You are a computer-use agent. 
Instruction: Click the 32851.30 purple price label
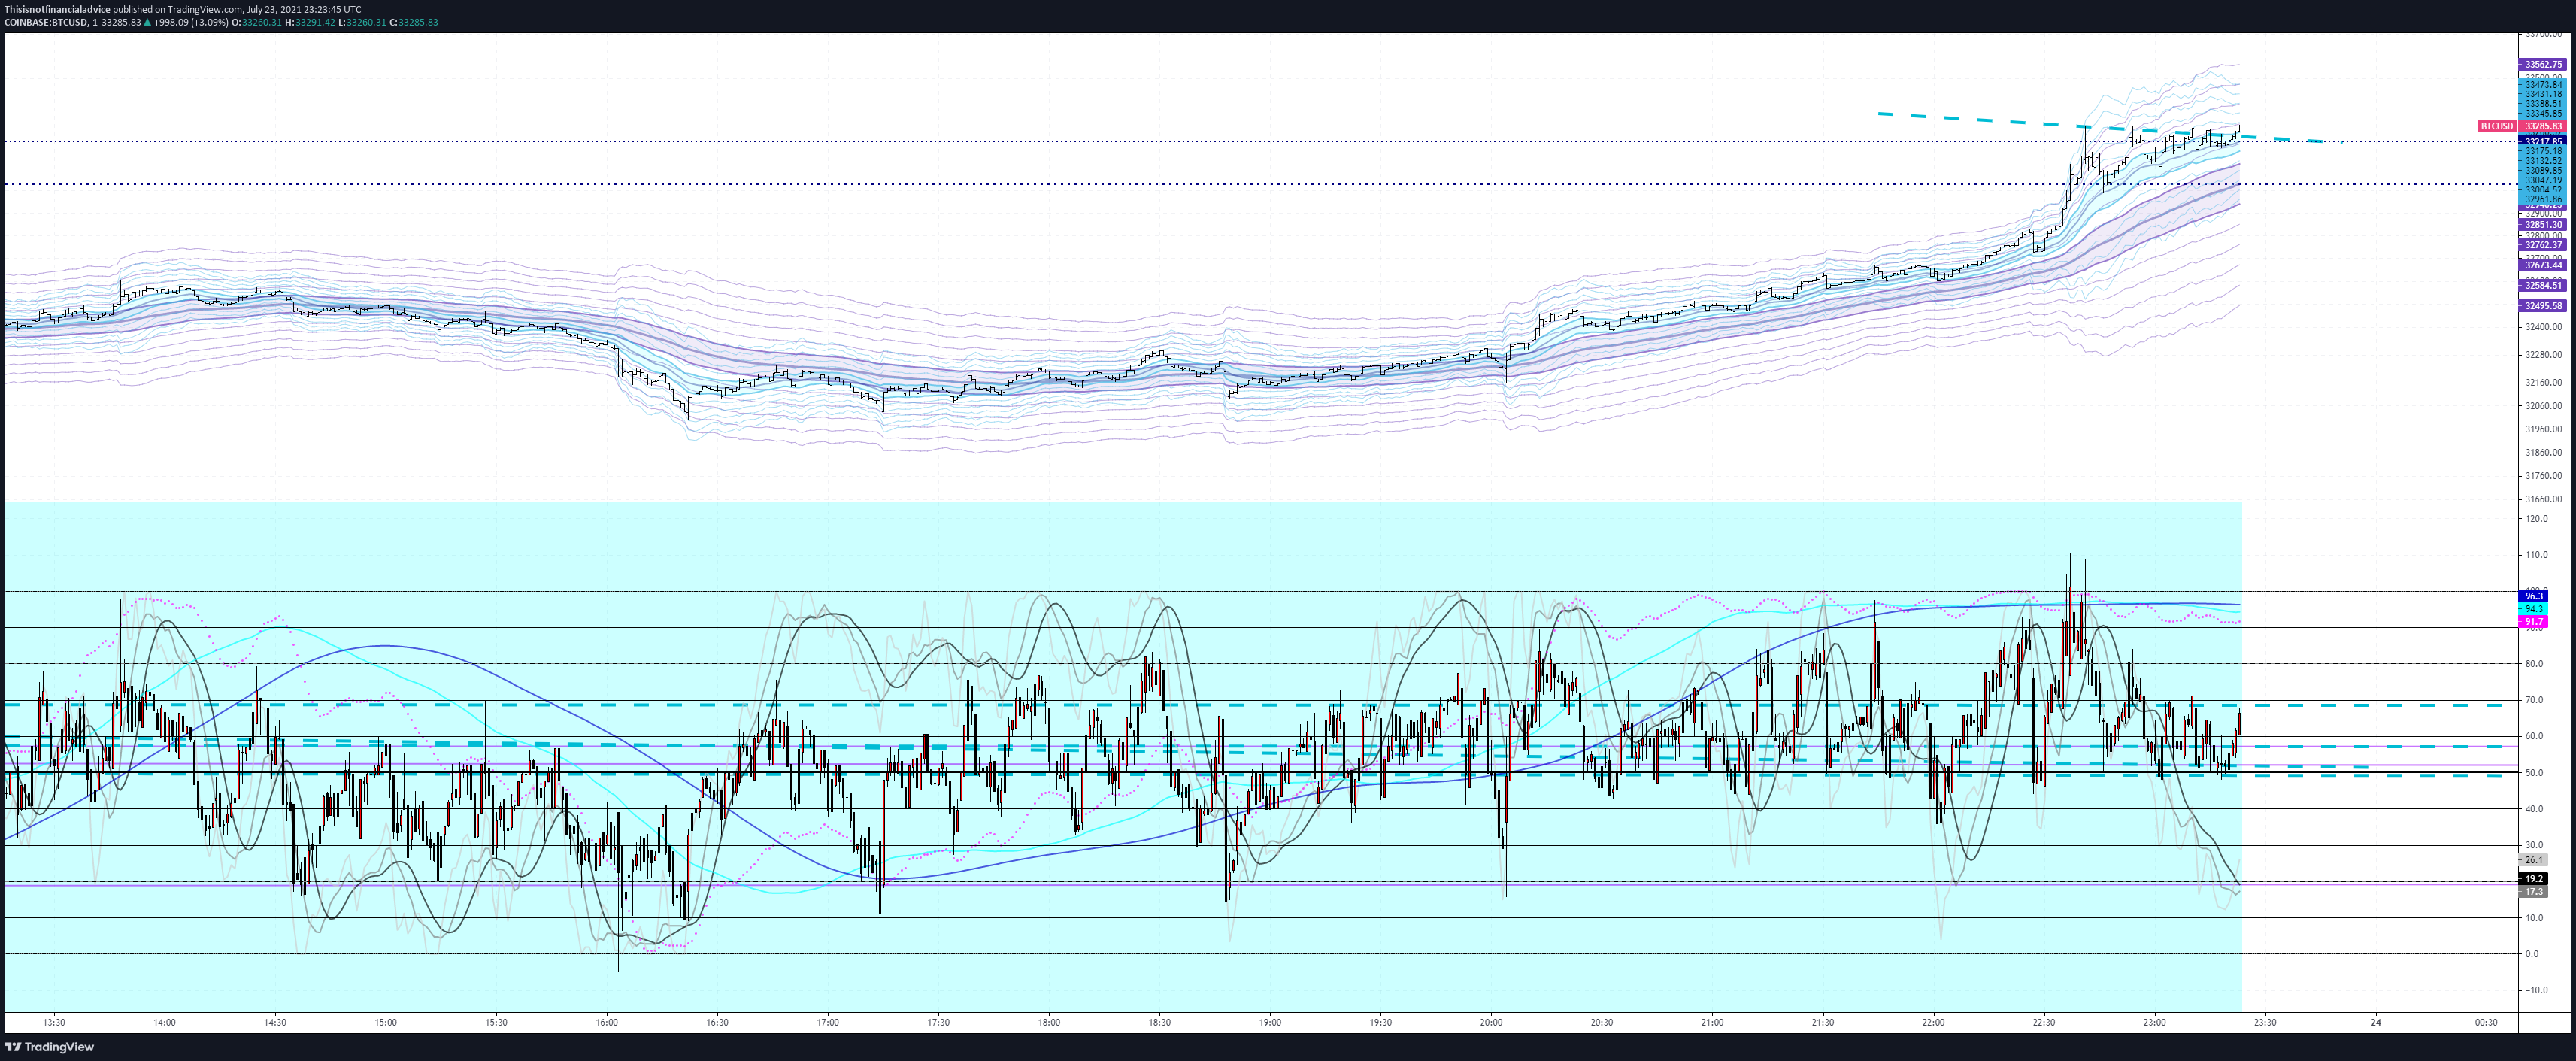click(2543, 225)
